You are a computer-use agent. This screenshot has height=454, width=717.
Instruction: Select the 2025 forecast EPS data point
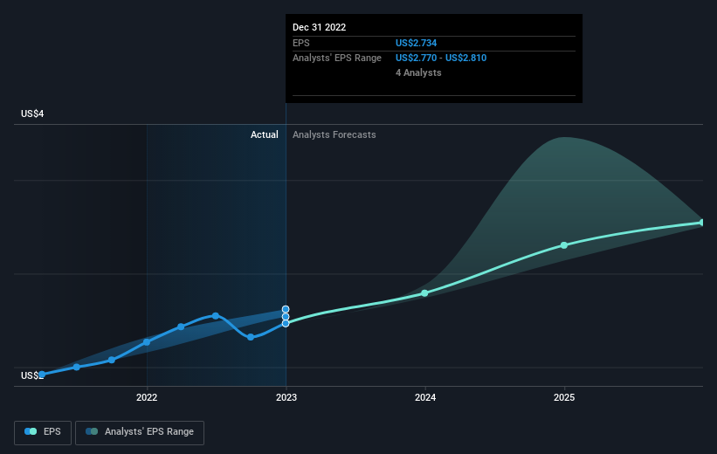pos(564,245)
